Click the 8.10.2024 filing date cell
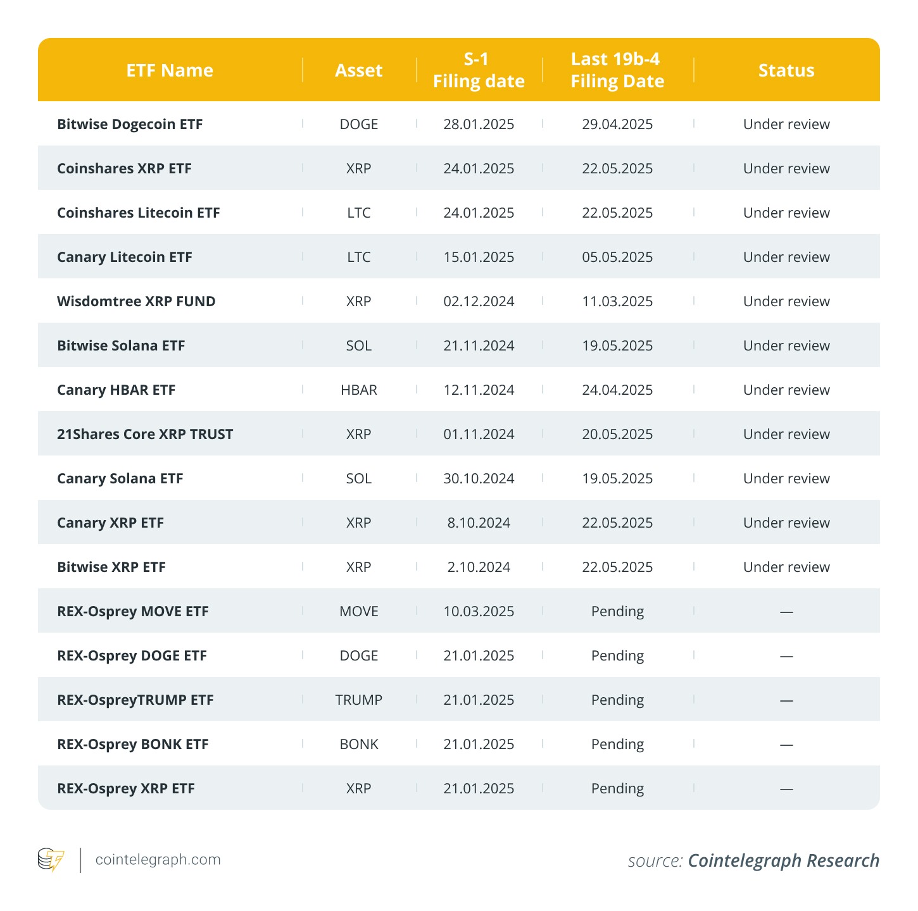 [479, 523]
